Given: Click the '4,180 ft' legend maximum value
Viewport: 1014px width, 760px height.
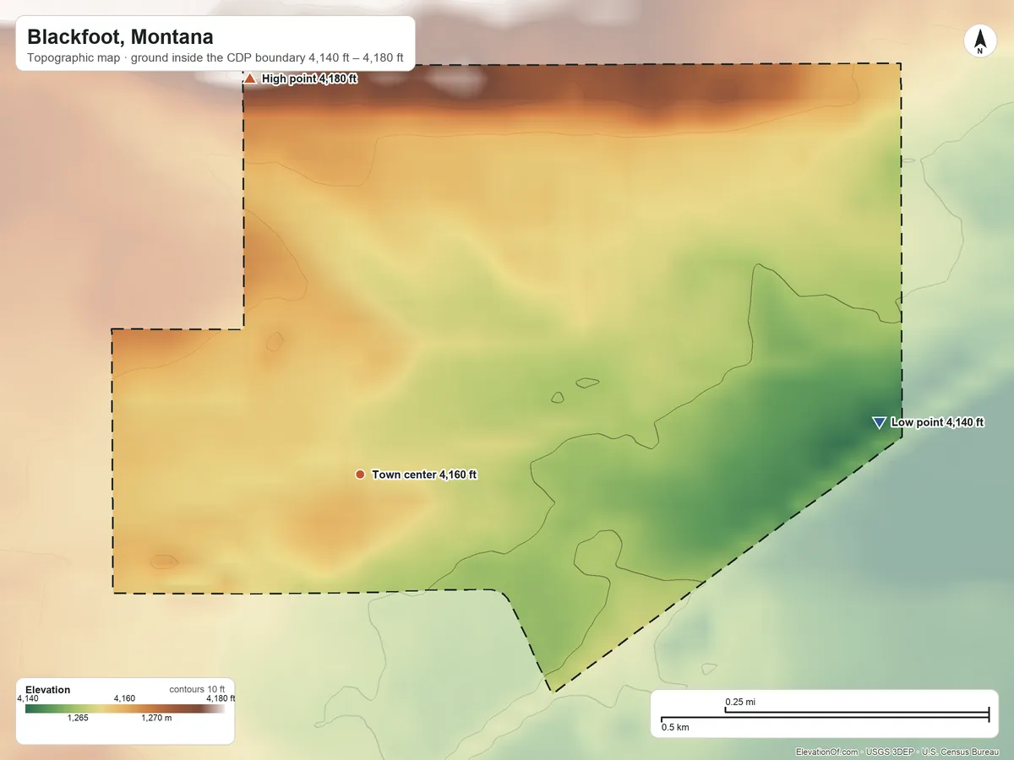Looking at the screenshot, I should pos(221,698).
